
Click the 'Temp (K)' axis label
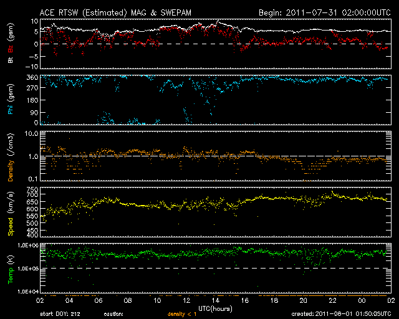coord(11,269)
